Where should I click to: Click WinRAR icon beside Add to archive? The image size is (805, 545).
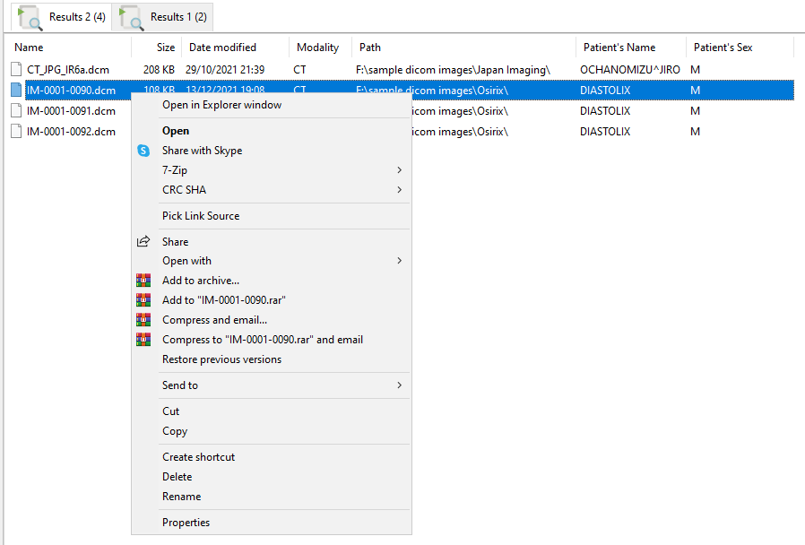(x=143, y=281)
